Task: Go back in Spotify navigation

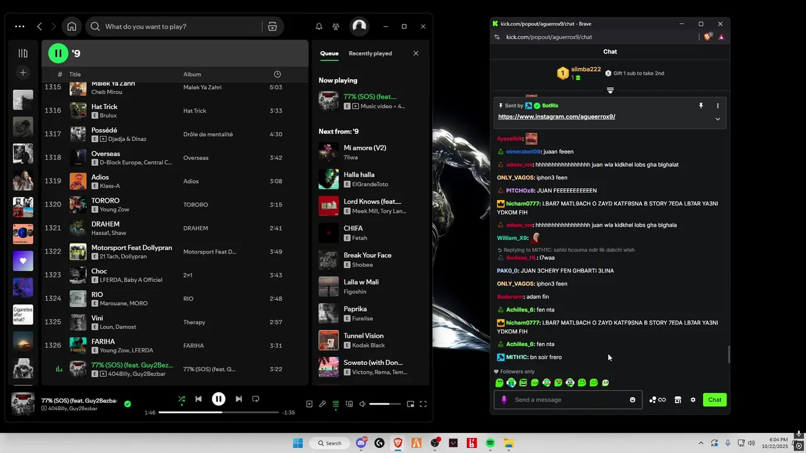Action: pyautogui.click(x=40, y=26)
